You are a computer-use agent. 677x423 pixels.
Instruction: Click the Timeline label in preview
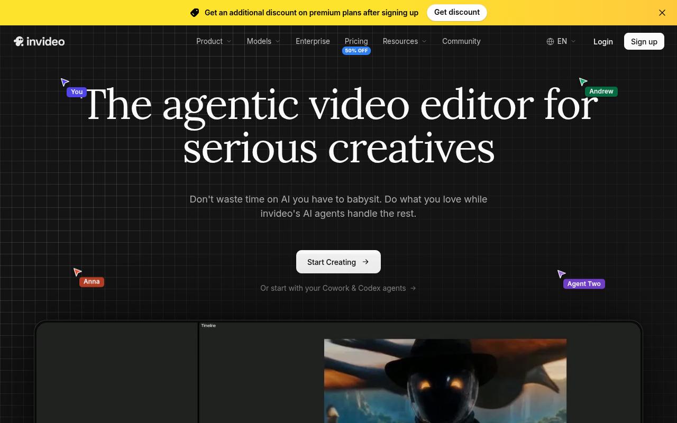(208, 326)
